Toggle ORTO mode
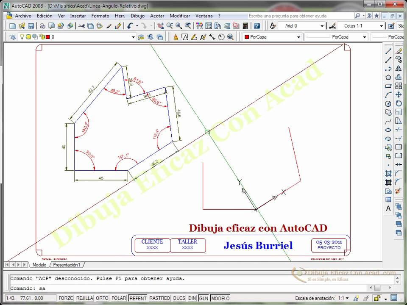Viewport: 407px width, 305px height. tap(102, 298)
